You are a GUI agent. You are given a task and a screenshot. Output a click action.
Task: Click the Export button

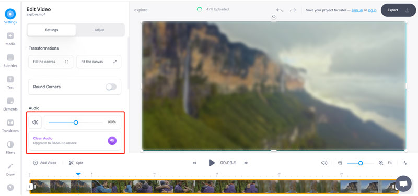[x=398, y=10]
